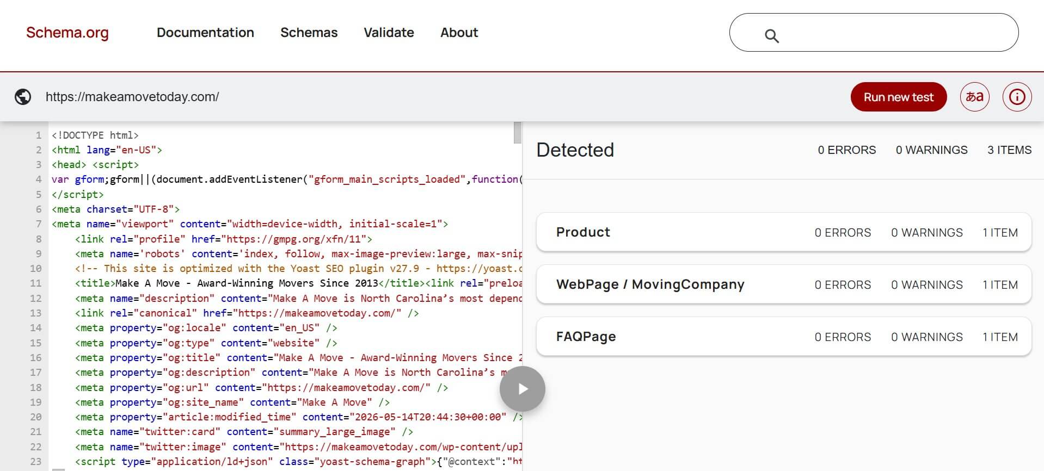1044x471 pixels.
Task: Expand the WebPage / MovingCompany result card
Action: click(x=784, y=284)
